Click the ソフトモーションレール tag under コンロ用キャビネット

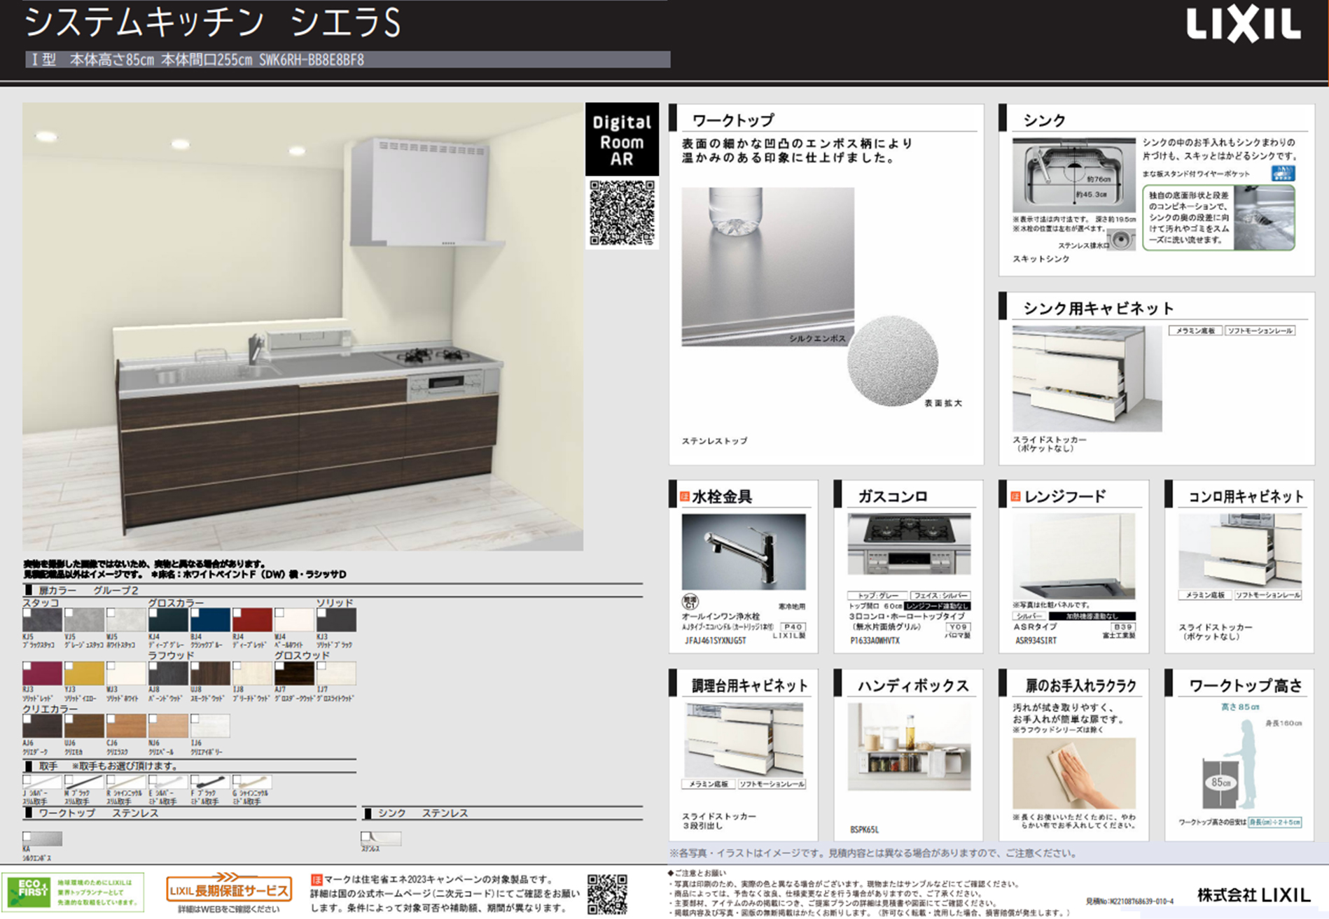pos(1267,595)
